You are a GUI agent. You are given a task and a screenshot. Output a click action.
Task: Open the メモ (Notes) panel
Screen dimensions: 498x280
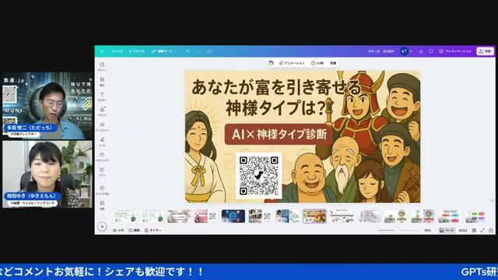118,230
